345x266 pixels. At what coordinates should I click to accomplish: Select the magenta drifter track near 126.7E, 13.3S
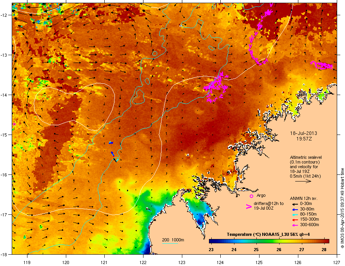[x=322, y=65]
